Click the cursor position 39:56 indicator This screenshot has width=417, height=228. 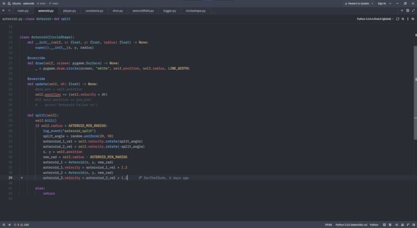point(329,225)
